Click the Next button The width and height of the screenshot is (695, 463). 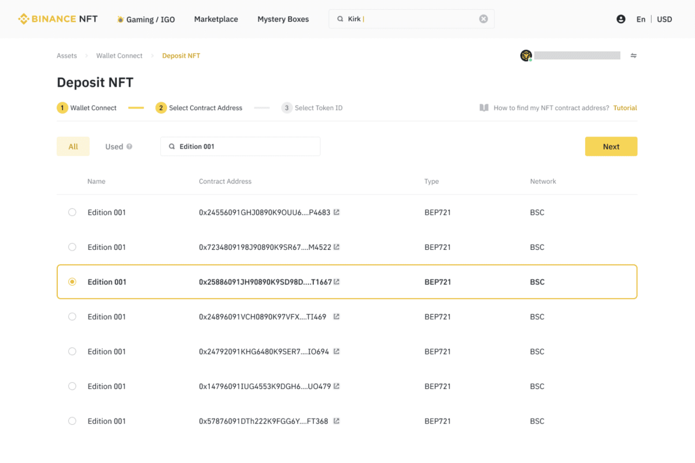(611, 147)
